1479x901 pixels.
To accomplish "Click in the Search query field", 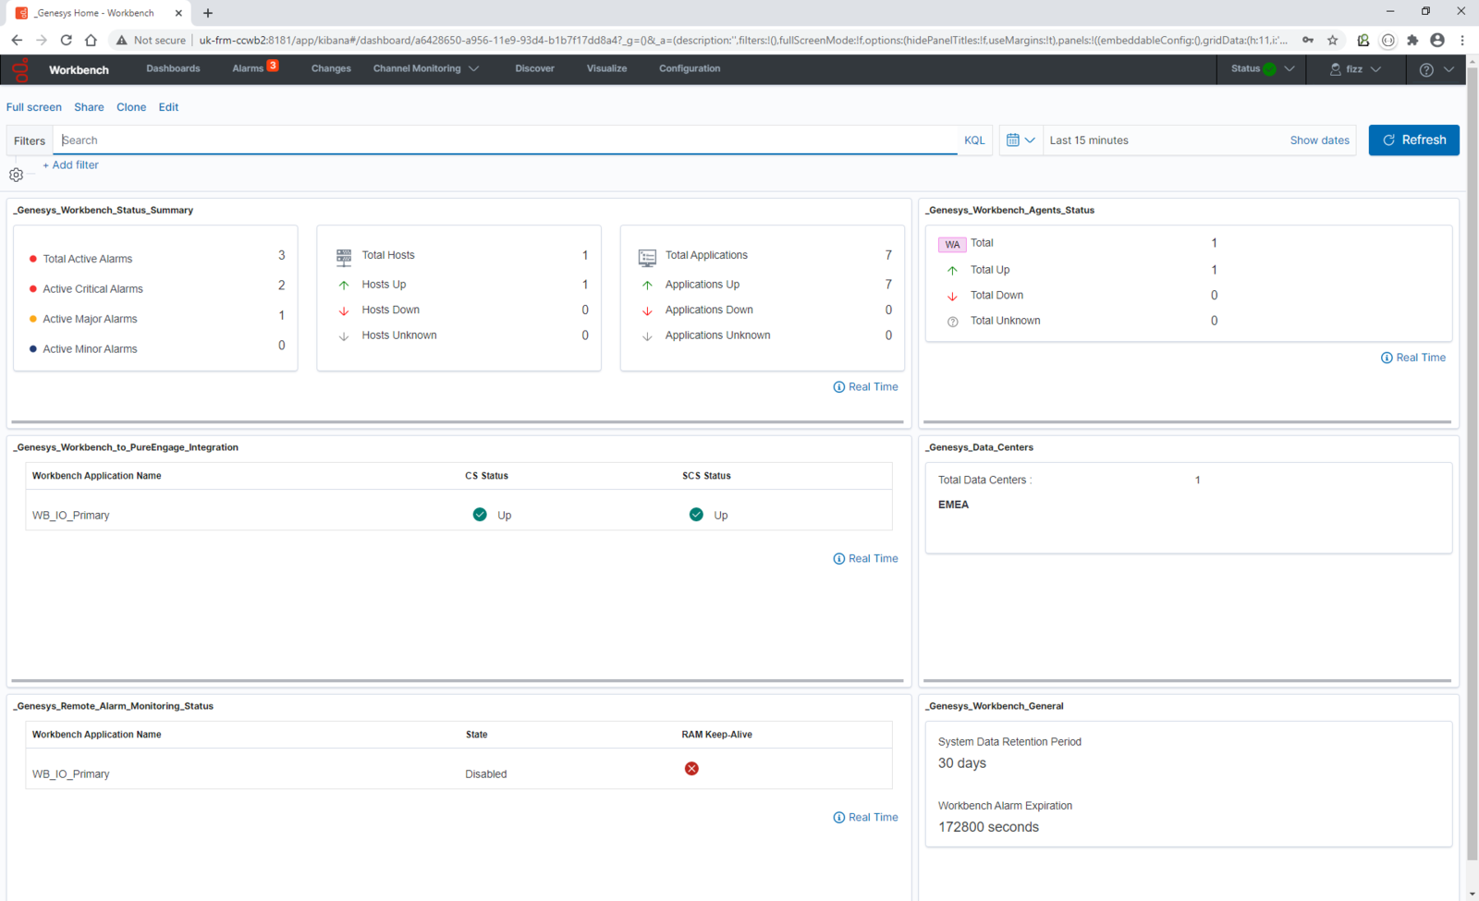I will pos(508,140).
